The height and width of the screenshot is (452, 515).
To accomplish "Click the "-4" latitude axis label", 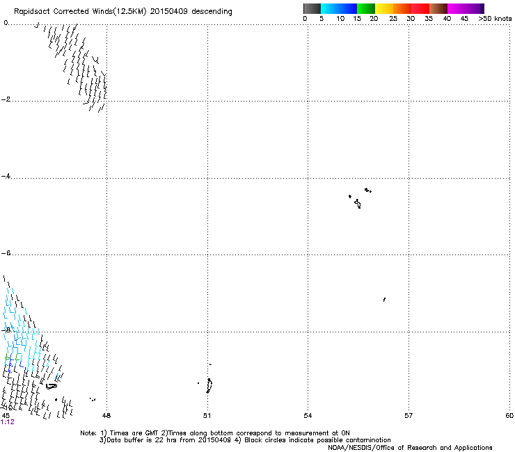I will point(6,176).
